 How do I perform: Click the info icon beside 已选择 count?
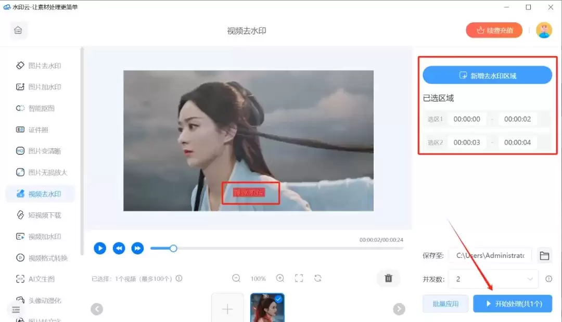click(x=179, y=278)
